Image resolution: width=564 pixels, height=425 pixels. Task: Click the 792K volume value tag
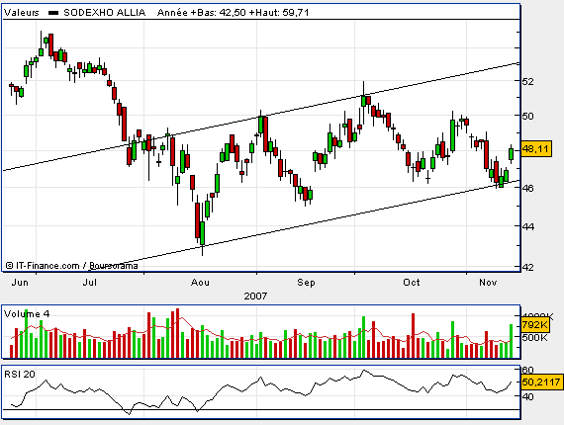pos(534,325)
